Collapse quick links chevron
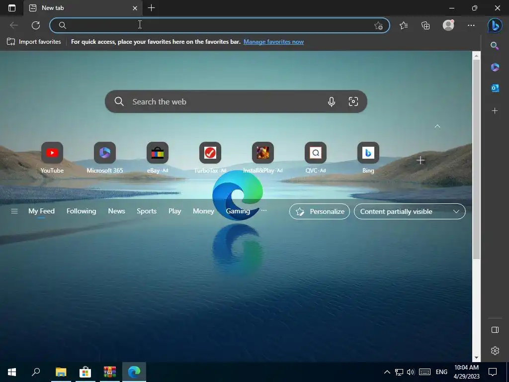 click(x=437, y=126)
